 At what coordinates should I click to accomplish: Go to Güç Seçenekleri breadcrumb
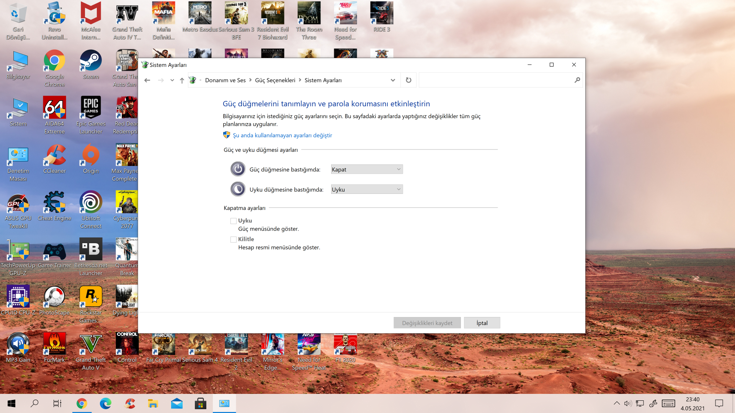[x=275, y=80]
